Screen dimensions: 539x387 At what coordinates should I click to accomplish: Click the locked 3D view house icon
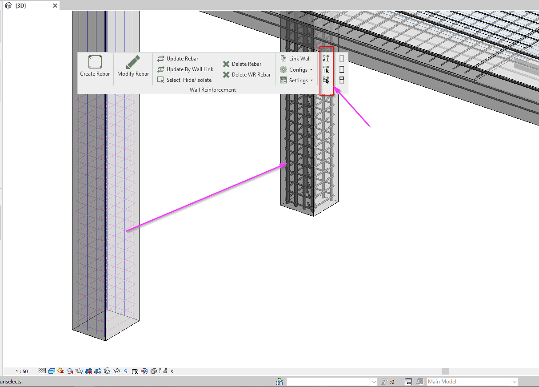[107, 371]
